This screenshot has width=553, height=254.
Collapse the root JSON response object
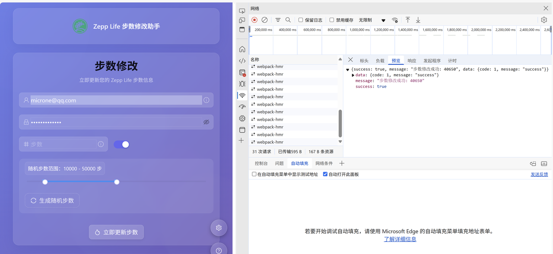click(x=347, y=69)
